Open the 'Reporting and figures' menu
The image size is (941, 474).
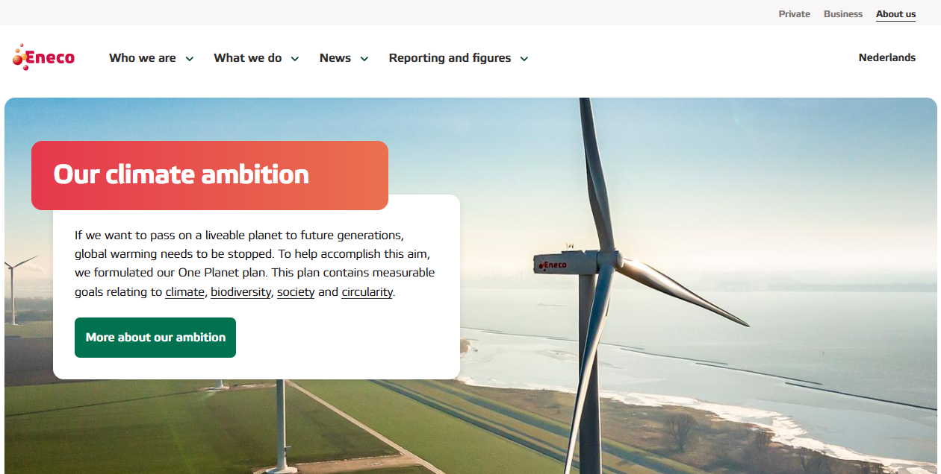(450, 57)
